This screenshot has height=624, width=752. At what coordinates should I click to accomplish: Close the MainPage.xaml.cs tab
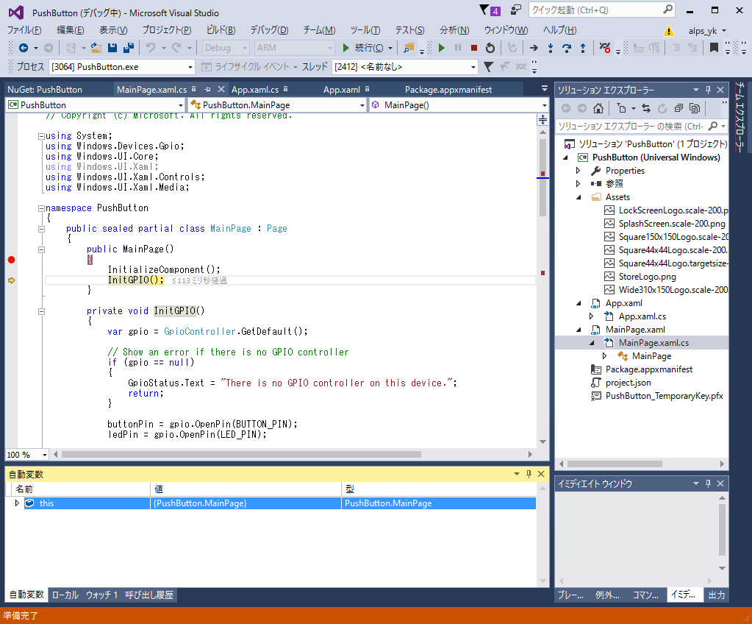[x=221, y=89]
